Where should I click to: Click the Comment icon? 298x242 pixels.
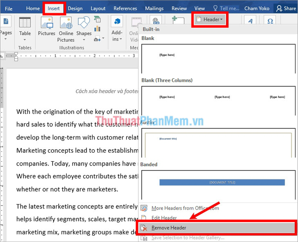tap(178, 20)
